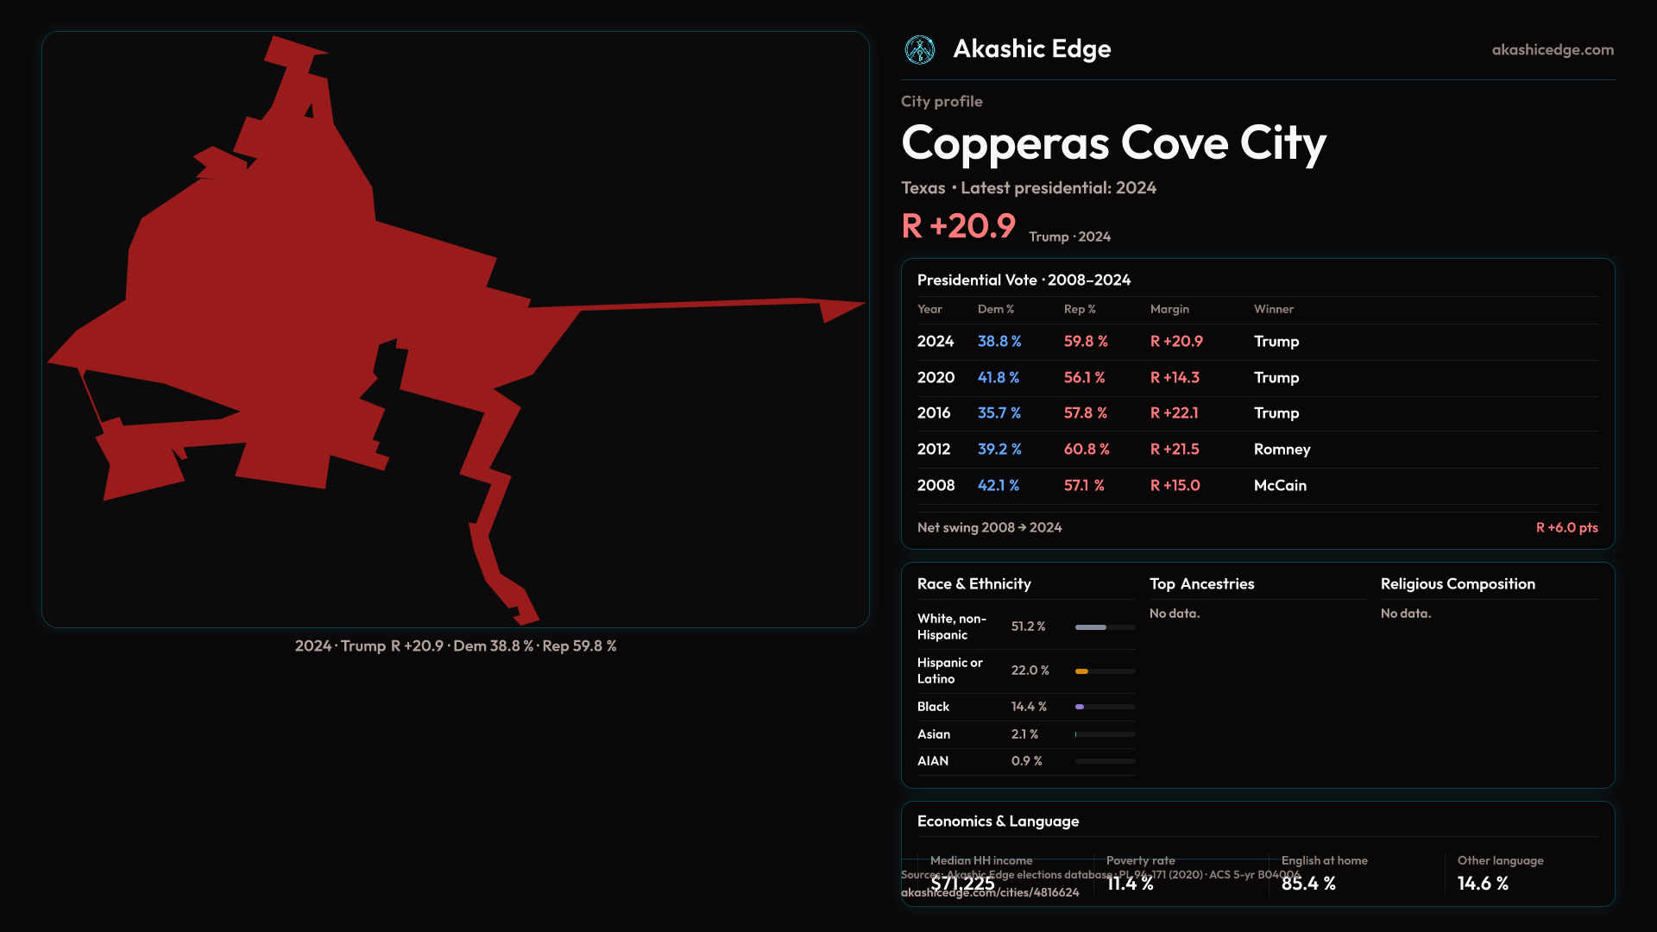
Task: Click the Net swing R +6.0 pts value
Action: 1566,528
